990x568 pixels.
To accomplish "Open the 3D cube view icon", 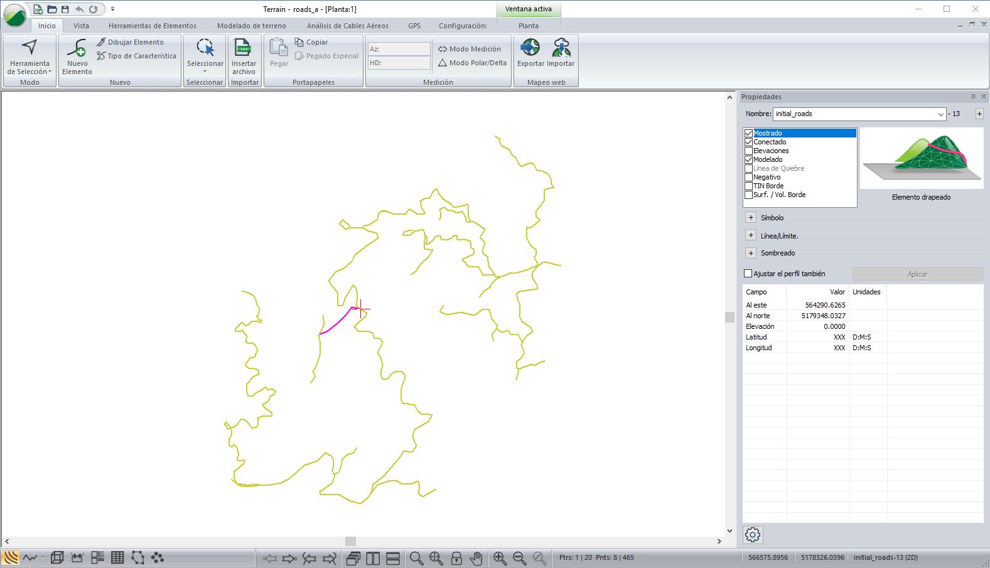I will point(57,557).
